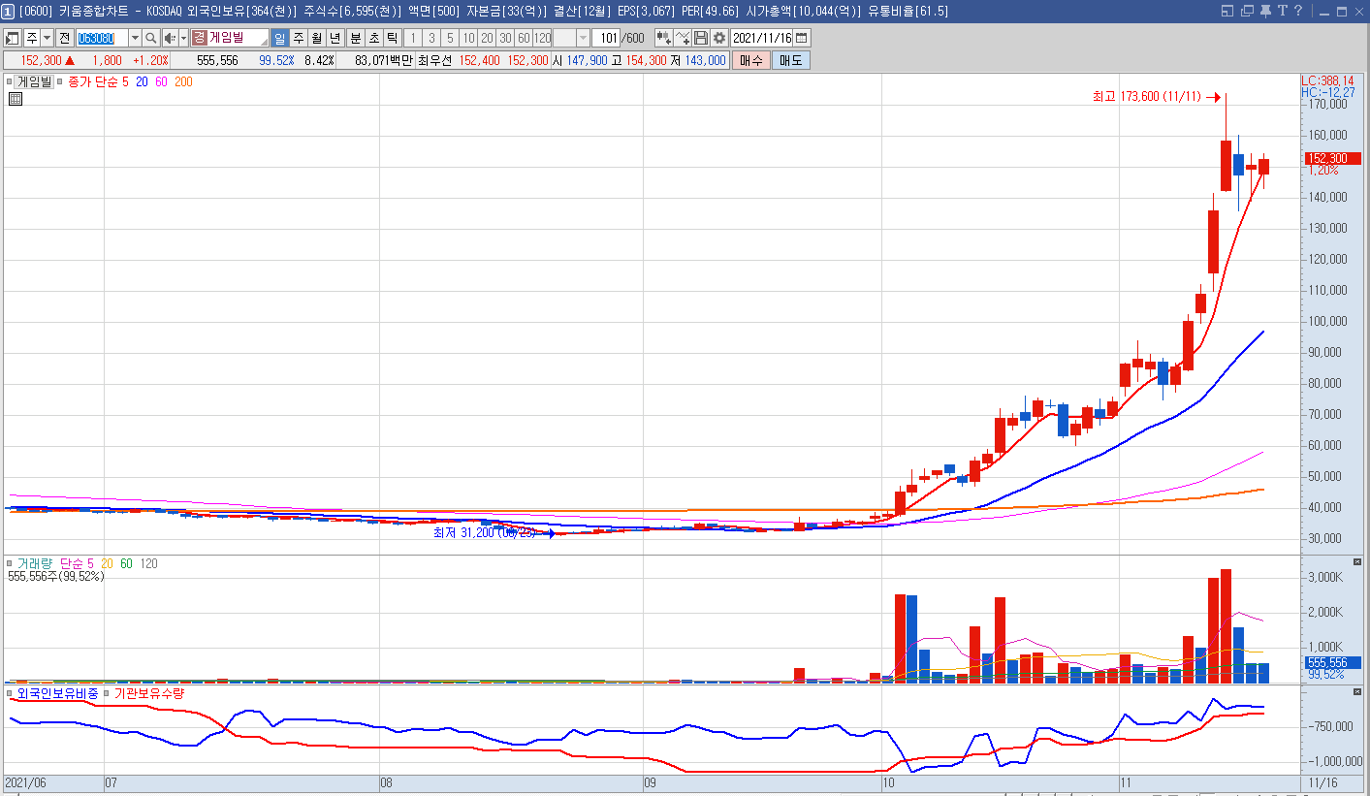1370x796 pixels.
Task: Click the 게임빌 stock name field
Action: tap(229, 38)
